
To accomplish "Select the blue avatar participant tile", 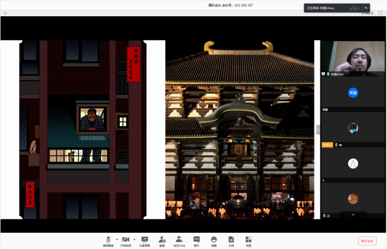I will coord(353,93).
